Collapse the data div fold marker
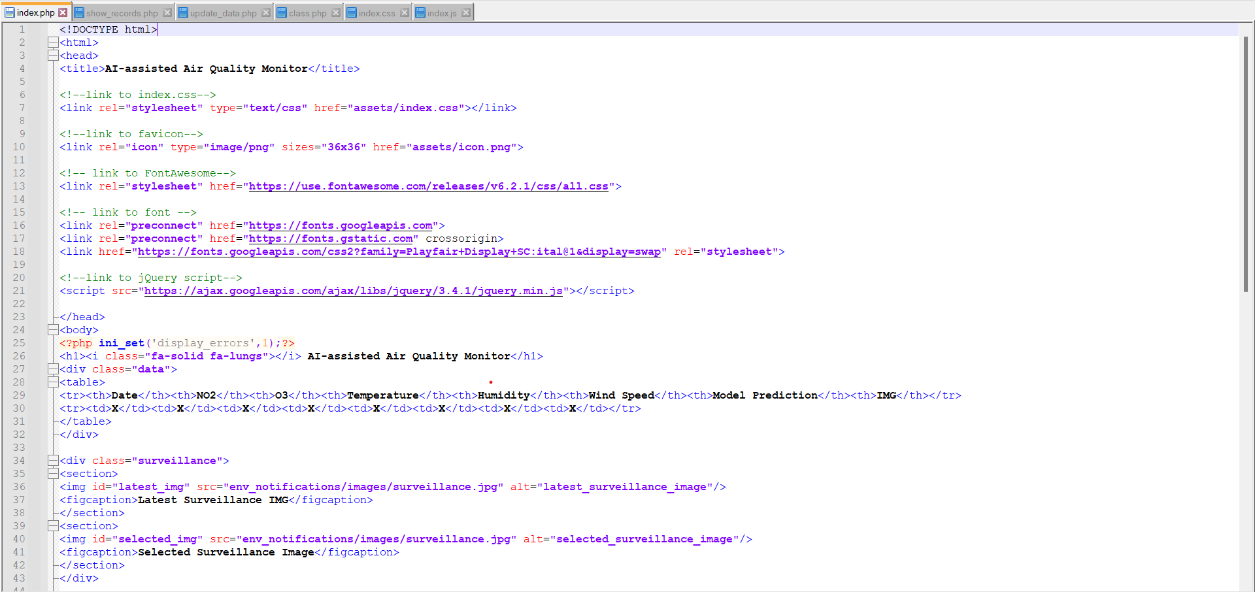 (54, 369)
